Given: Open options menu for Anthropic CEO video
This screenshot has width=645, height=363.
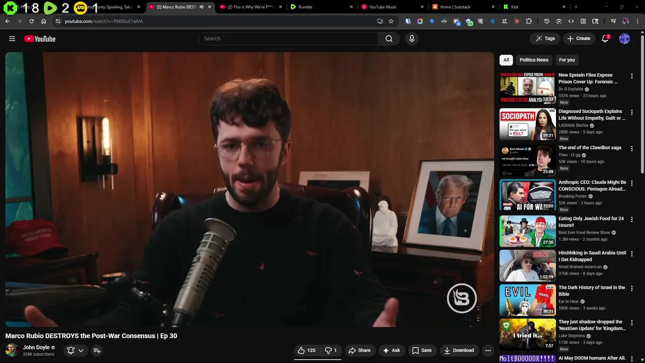Looking at the screenshot, I should pos(632,184).
